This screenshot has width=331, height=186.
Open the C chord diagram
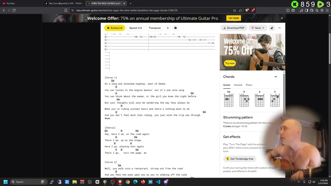pos(275,98)
